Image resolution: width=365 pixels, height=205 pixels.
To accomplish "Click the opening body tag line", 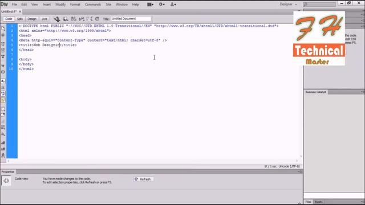I will pos(25,59).
